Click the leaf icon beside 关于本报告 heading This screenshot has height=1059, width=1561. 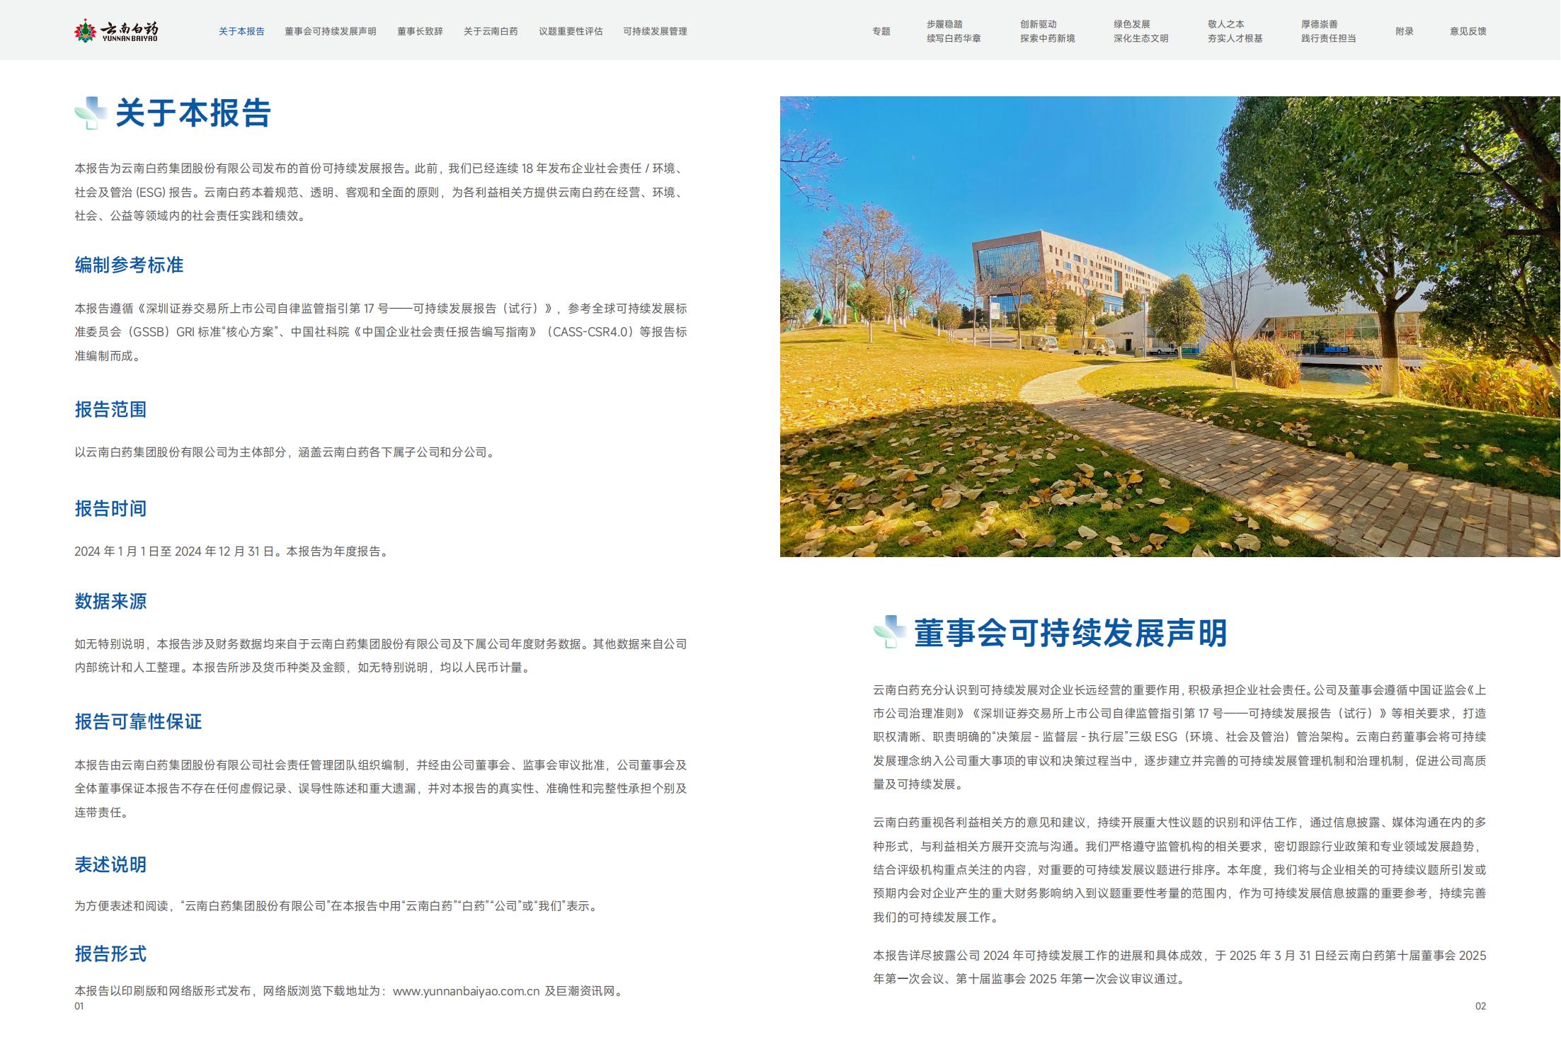click(x=91, y=113)
